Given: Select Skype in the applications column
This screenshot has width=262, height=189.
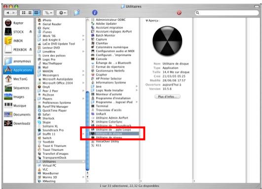Looking at the screenshot, I should [46, 122].
